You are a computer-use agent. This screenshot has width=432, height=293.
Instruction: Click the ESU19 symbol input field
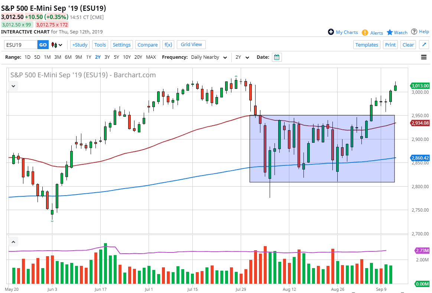(21, 45)
